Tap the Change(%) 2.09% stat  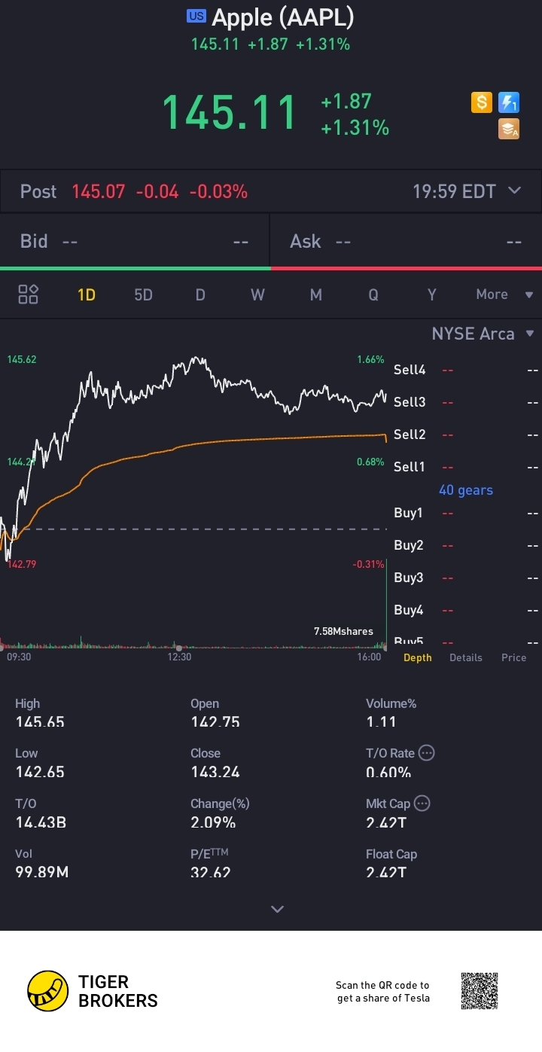tap(220, 813)
